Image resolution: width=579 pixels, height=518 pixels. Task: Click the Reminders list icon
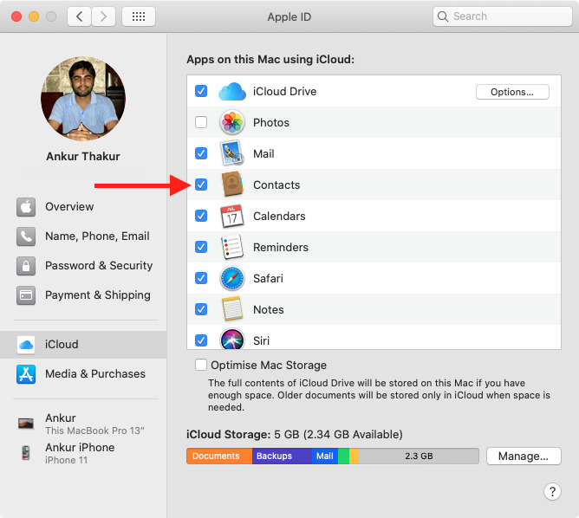(x=232, y=247)
